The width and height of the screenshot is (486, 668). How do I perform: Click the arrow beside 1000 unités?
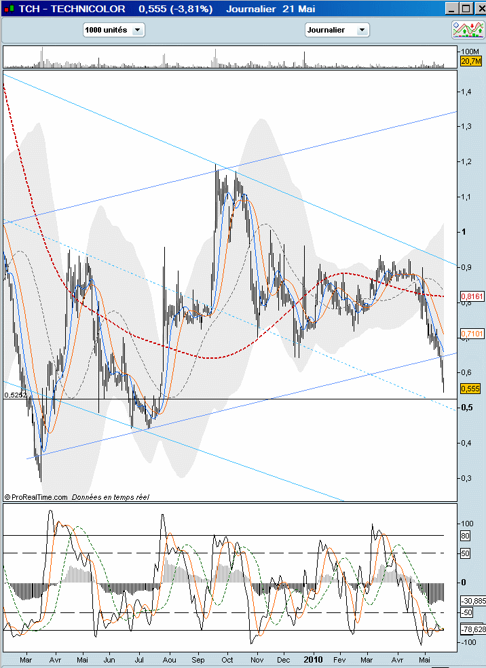pos(138,31)
